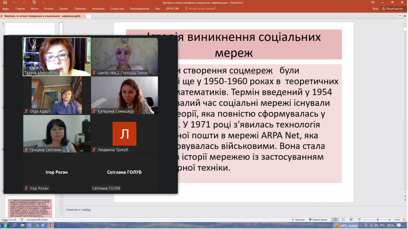Image resolution: width=408 pixels, height=229 pixels.
Task: Open Viber from the taskbar
Action: point(29,225)
